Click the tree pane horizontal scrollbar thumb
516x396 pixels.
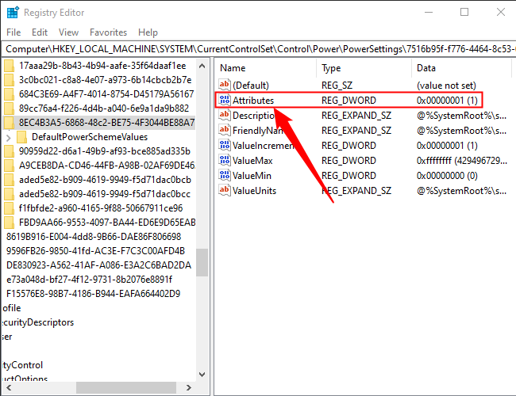(x=126, y=387)
